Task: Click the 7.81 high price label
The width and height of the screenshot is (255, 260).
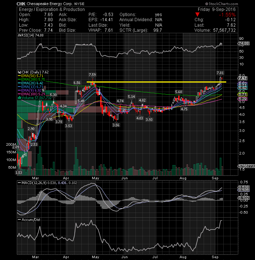Action: (220, 73)
